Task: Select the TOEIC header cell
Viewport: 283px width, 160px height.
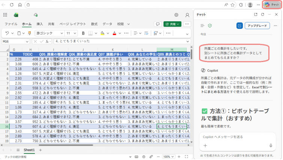Action: coord(30,54)
